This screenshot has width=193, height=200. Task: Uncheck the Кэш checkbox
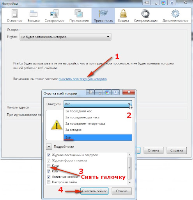48,171
